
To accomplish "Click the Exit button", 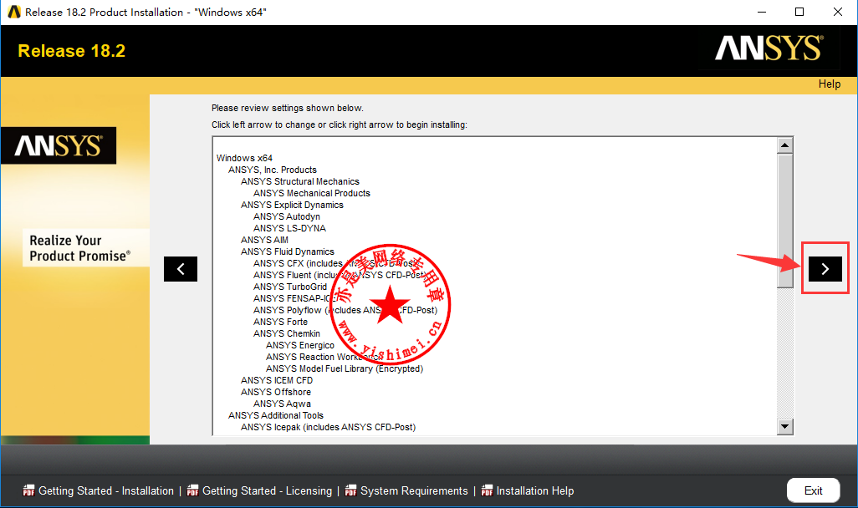I will pos(813,490).
